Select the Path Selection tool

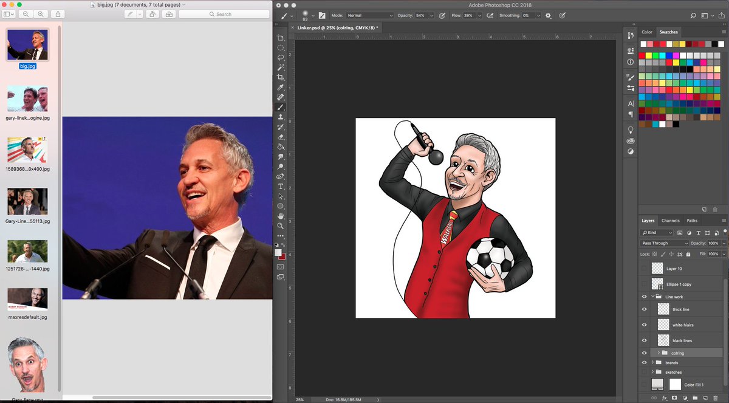tap(281, 196)
